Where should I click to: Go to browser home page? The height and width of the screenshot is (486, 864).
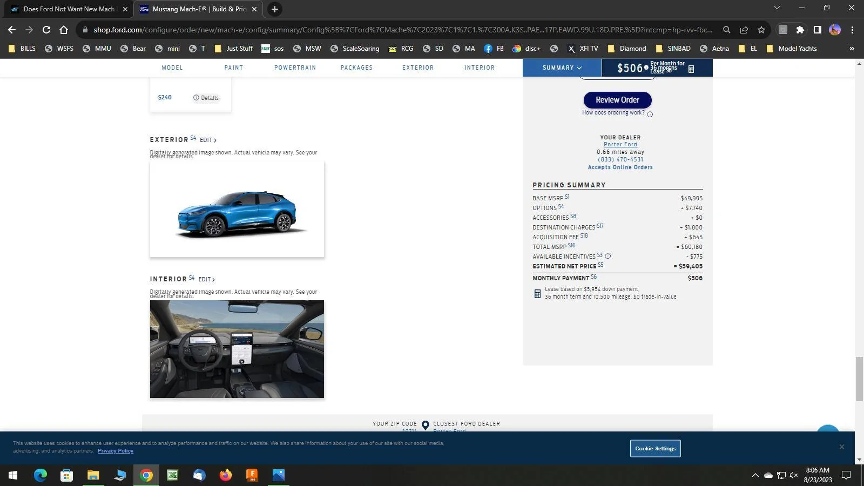pyautogui.click(x=64, y=30)
